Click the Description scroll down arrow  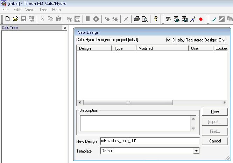(x=193, y=129)
